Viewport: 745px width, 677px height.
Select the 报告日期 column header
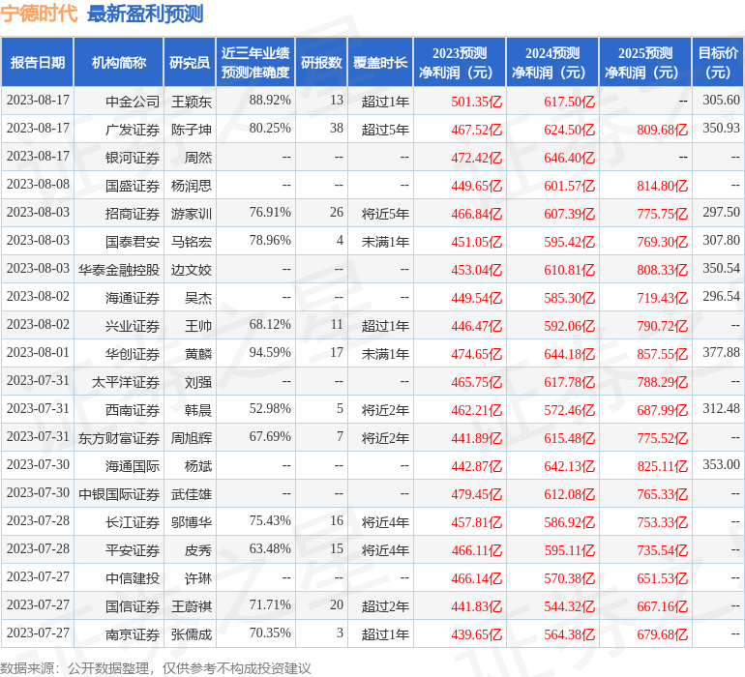38,62
